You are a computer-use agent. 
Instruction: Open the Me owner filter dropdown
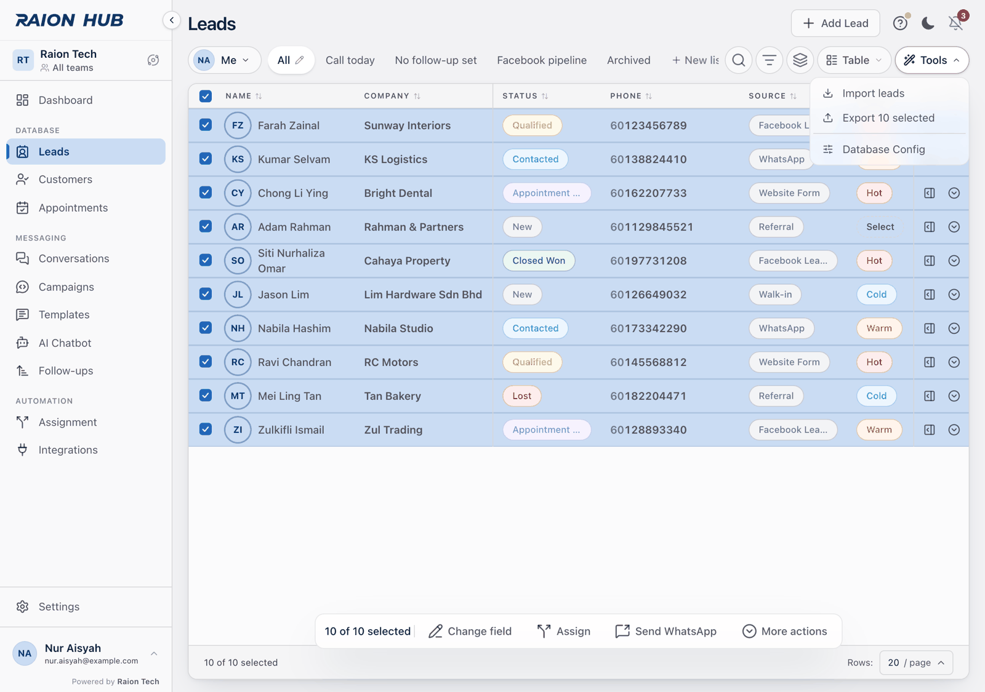tap(224, 60)
